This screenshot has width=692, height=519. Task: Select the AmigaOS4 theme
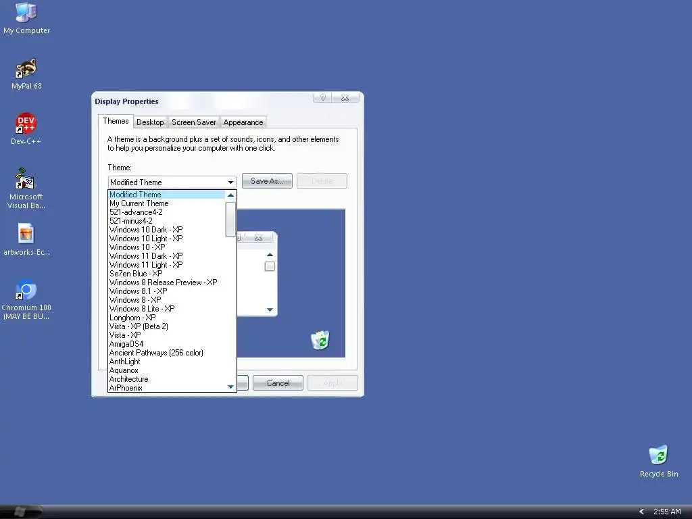[166, 344]
